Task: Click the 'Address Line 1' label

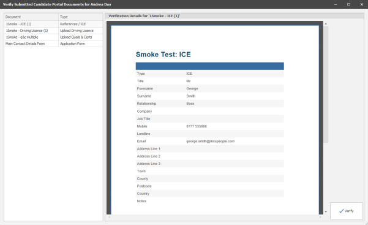Action: (149, 149)
